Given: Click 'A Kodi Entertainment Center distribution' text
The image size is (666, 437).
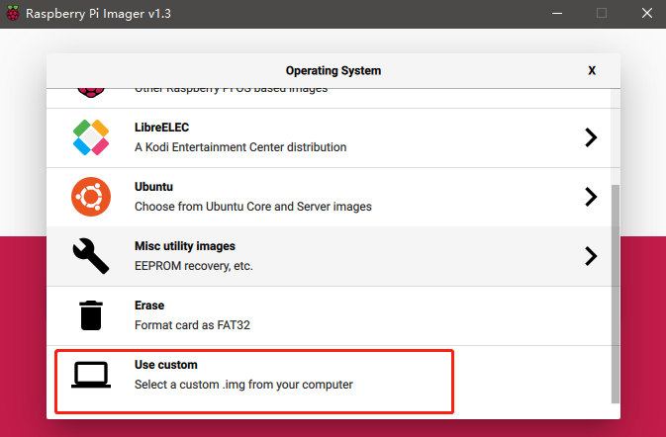Looking at the screenshot, I should (x=240, y=147).
